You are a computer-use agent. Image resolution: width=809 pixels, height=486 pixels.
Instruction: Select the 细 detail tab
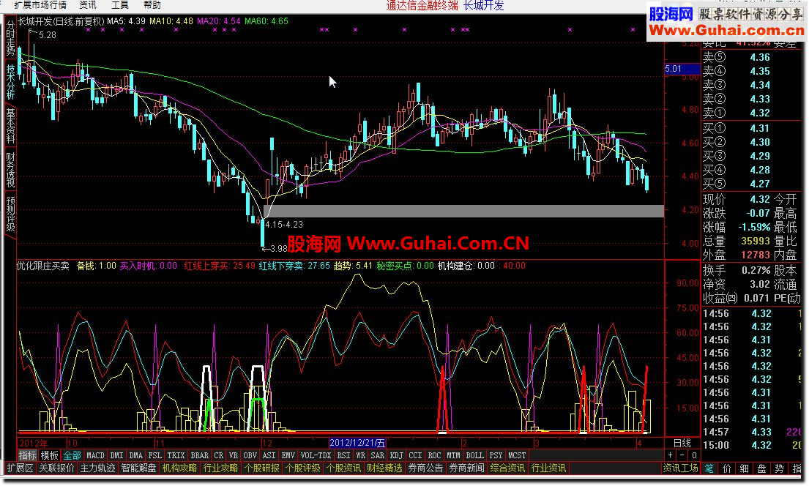[x=745, y=468]
